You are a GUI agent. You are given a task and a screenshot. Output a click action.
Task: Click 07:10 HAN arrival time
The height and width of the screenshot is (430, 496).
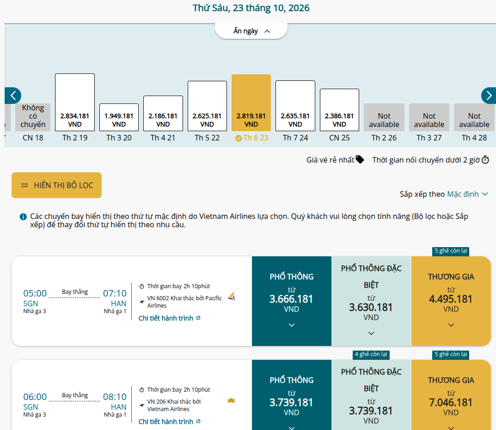(115, 293)
